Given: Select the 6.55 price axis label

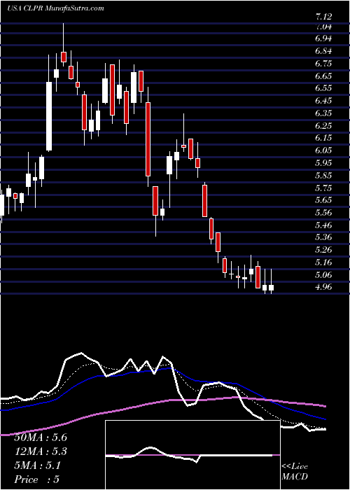Looking at the screenshot, I should (323, 88).
